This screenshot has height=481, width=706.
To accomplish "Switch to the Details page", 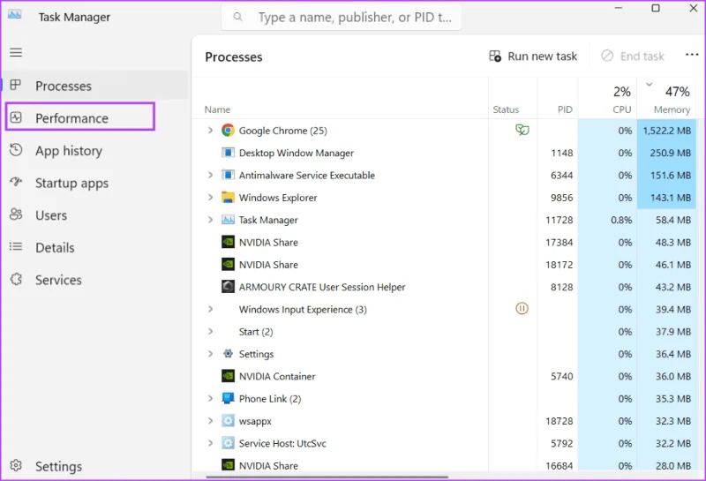I will click(x=95, y=247).
